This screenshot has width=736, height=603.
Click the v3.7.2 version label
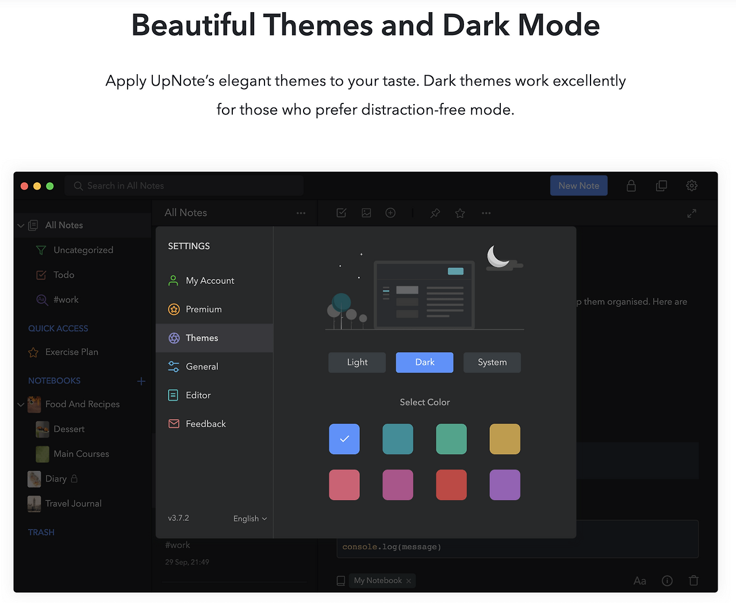tap(178, 518)
